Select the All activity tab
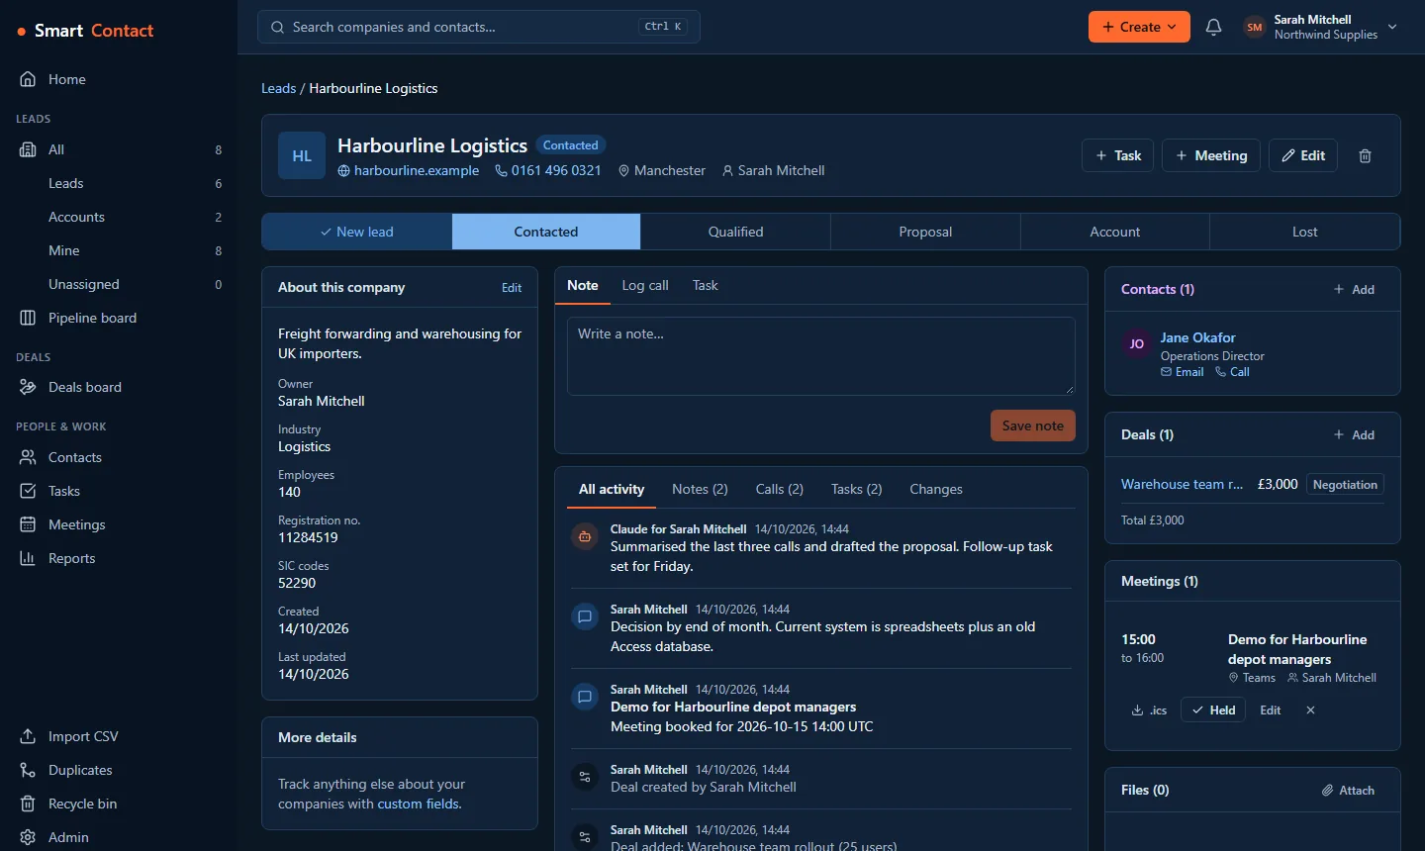This screenshot has height=851, width=1425. point(612,489)
